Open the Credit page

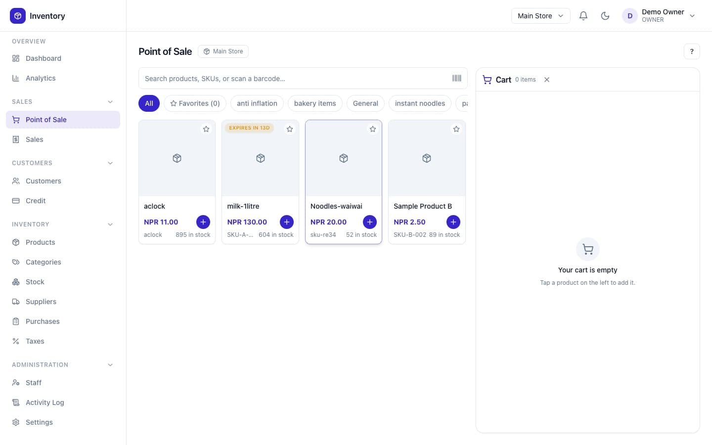pyautogui.click(x=63, y=201)
